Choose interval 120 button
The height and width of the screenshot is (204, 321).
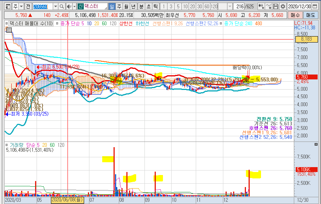pos(214,7)
